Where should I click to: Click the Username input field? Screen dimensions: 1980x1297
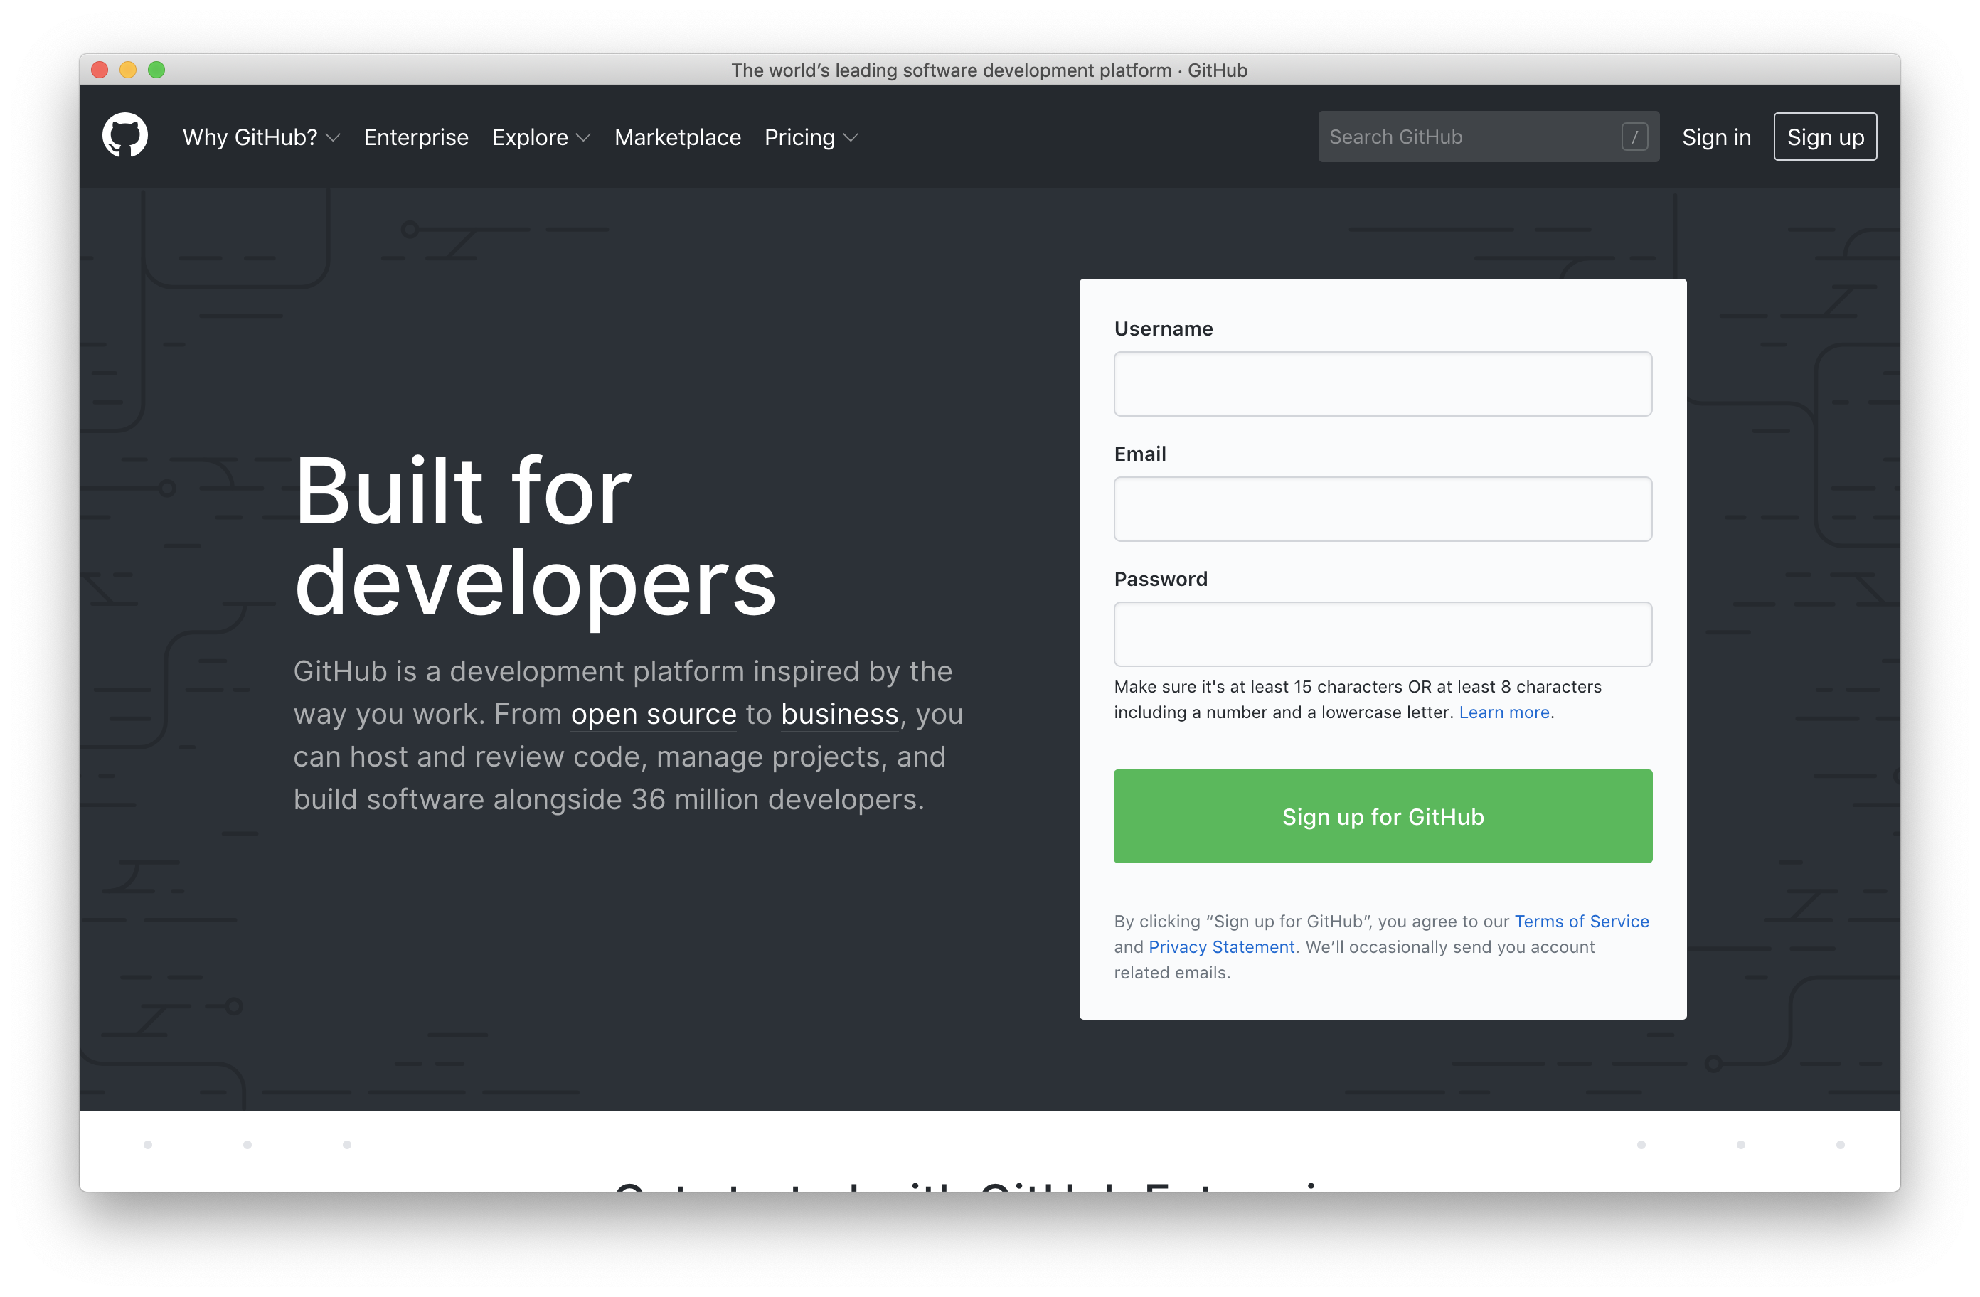pos(1384,382)
